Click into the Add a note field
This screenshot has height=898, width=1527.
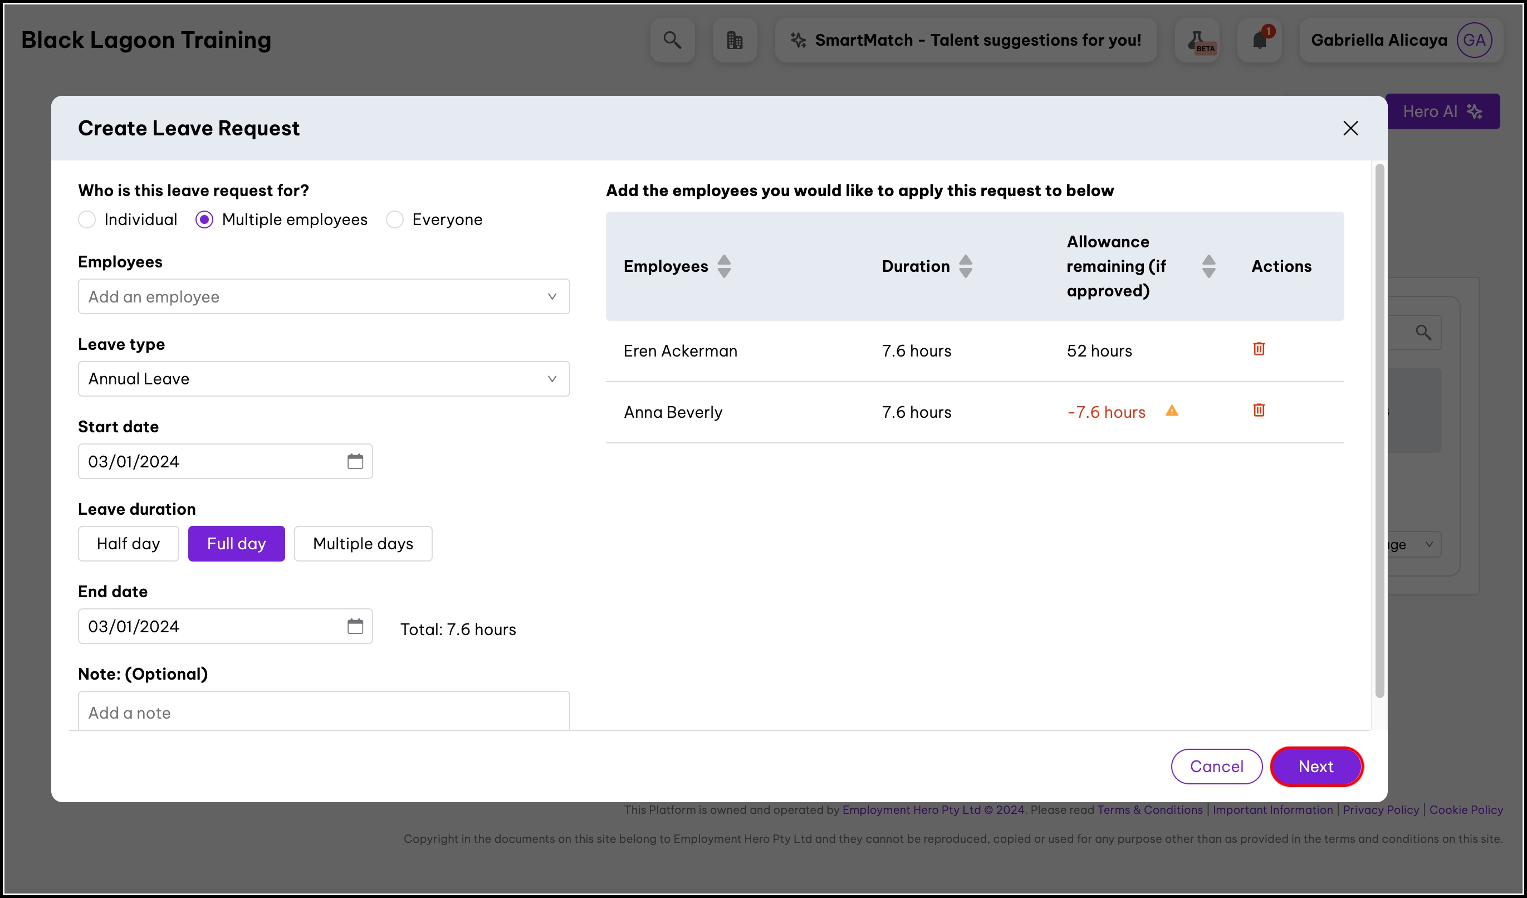click(324, 712)
